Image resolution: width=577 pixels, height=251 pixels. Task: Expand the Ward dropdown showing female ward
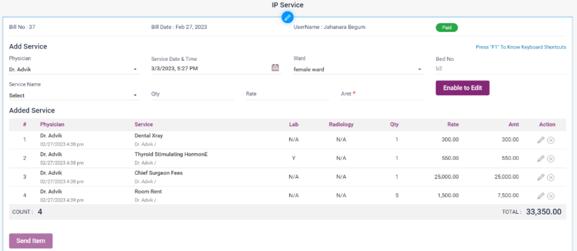click(358, 69)
